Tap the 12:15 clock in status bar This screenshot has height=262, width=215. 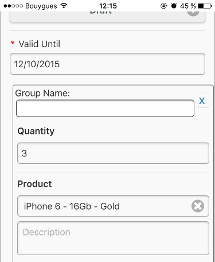(x=108, y=6)
